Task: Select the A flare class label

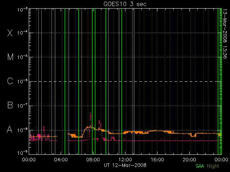Action: [x=10, y=129]
